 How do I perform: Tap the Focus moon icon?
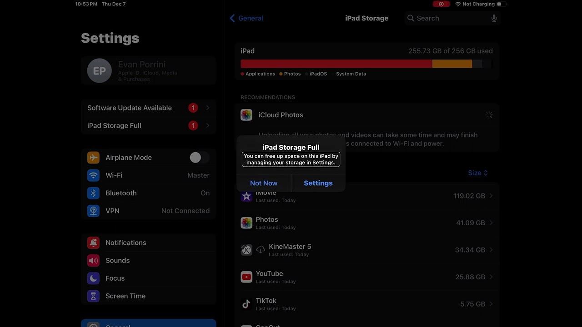93,278
